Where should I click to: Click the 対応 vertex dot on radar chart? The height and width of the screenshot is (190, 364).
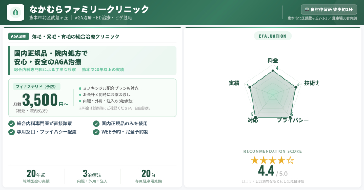point(256,118)
